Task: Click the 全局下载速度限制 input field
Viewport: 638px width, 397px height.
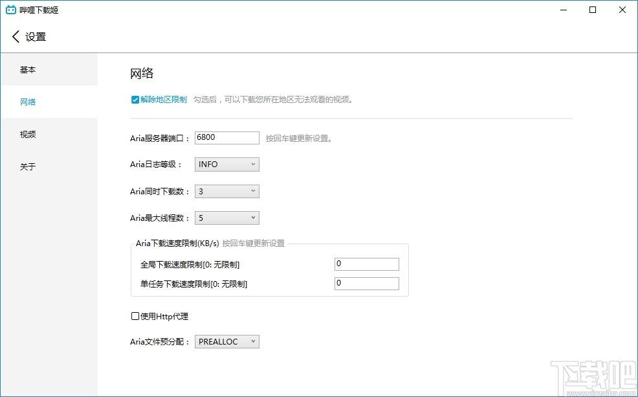Action: (367, 264)
